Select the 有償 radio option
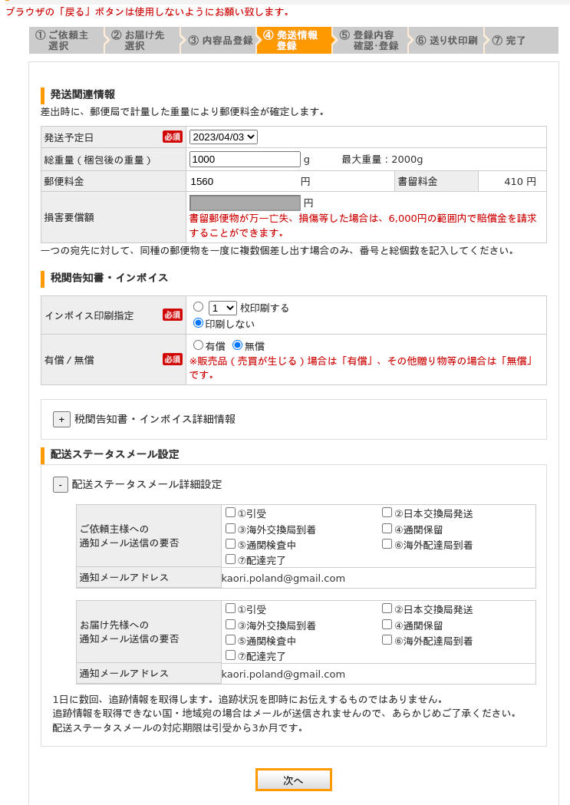Screen dimensions: 570x805 click(x=199, y=344)
